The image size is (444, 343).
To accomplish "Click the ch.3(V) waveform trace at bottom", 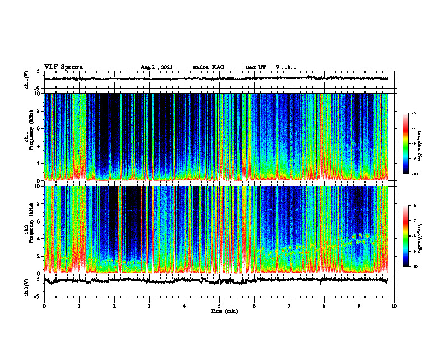I will point(216,281).
